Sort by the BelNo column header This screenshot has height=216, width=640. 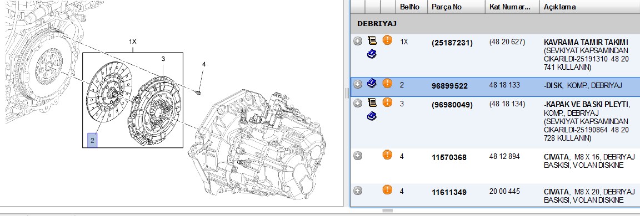click(412, 7)
